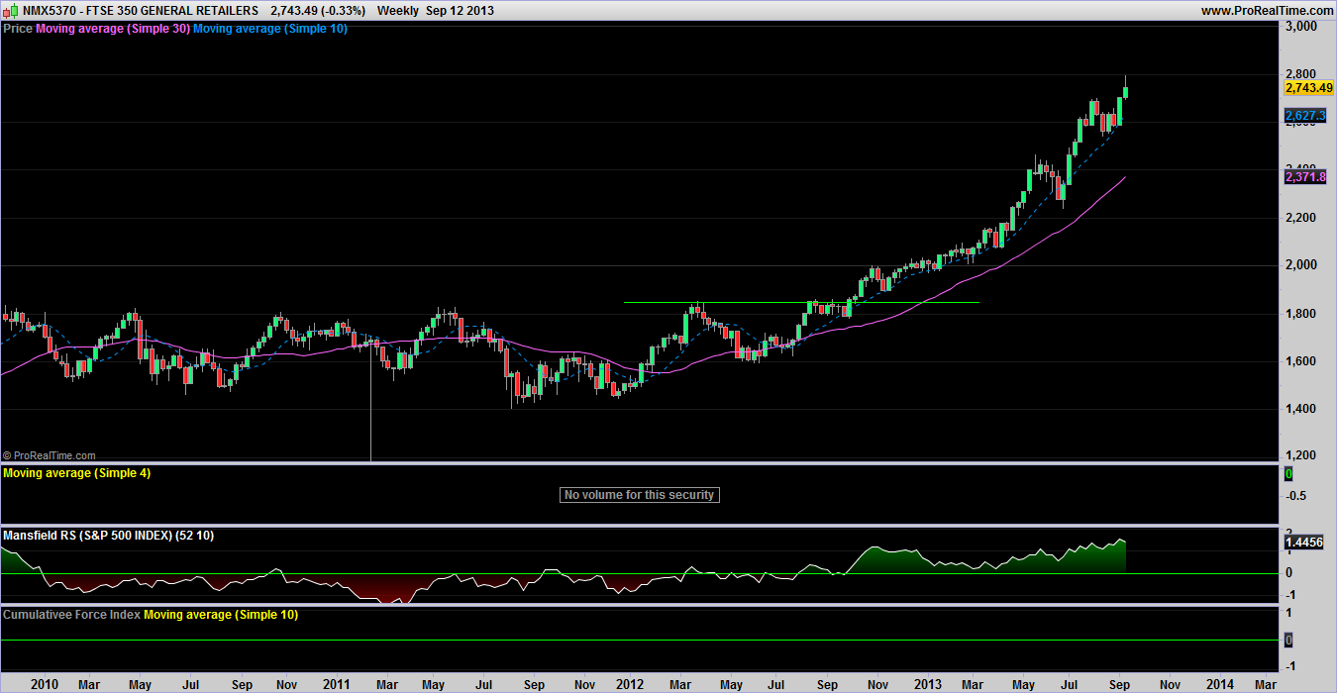The height and width of the screenshot is (693, 1337).
Task: Click the Cumulativee Force Index label
Action: [72, 615]
